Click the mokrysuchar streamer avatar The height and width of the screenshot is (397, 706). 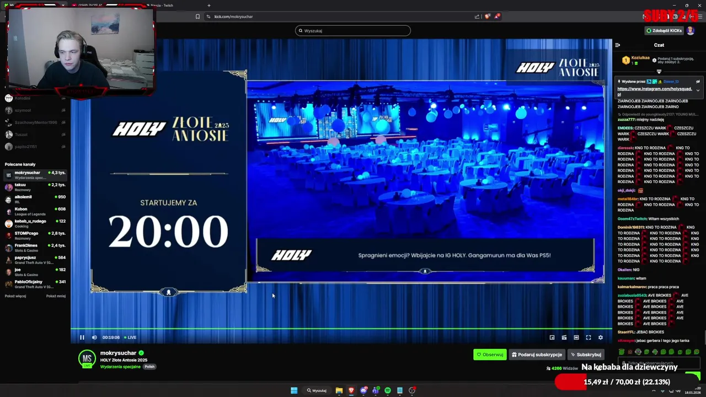click(x=87, y=359)
